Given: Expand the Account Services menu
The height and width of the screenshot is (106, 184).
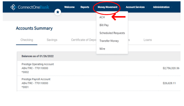Looking at the screenshot, I should click(136, 7).
